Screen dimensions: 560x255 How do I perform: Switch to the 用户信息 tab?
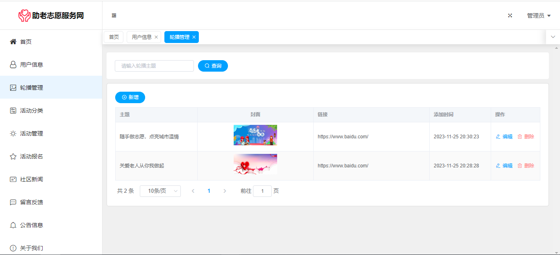click(141, 37)
